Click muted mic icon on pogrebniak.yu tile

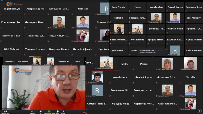(1, 14)
